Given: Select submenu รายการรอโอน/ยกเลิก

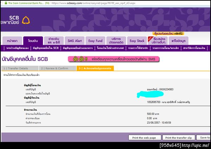Looking at the screenshot, I should pyautogui.click(x=166, y=48).
